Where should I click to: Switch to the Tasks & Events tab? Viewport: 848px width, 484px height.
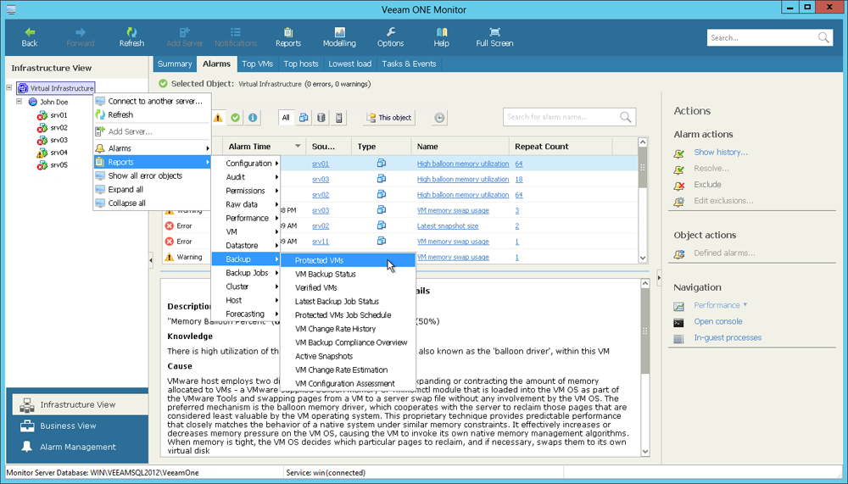point(409,64)
